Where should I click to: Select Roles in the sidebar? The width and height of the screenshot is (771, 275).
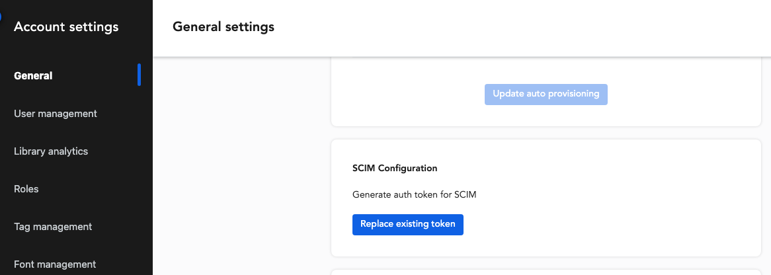pyautogui.click(x=26, y=189)
